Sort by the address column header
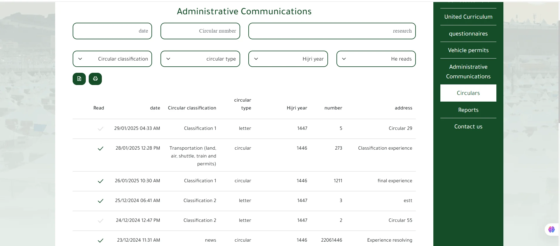This screenshot has width=560, height=246. 403,108
